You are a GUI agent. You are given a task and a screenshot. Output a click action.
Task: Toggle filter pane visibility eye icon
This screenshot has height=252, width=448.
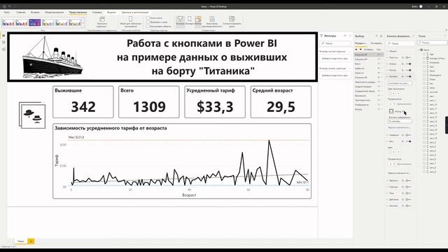coord(345,36)
